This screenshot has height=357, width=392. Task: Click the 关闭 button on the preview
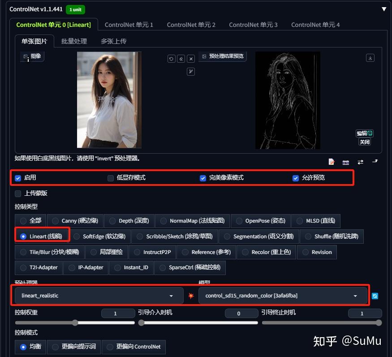point(365,142)
